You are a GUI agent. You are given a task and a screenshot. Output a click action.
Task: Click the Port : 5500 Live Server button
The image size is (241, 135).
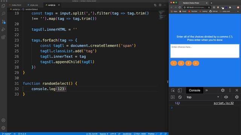(x=140, y=134)
